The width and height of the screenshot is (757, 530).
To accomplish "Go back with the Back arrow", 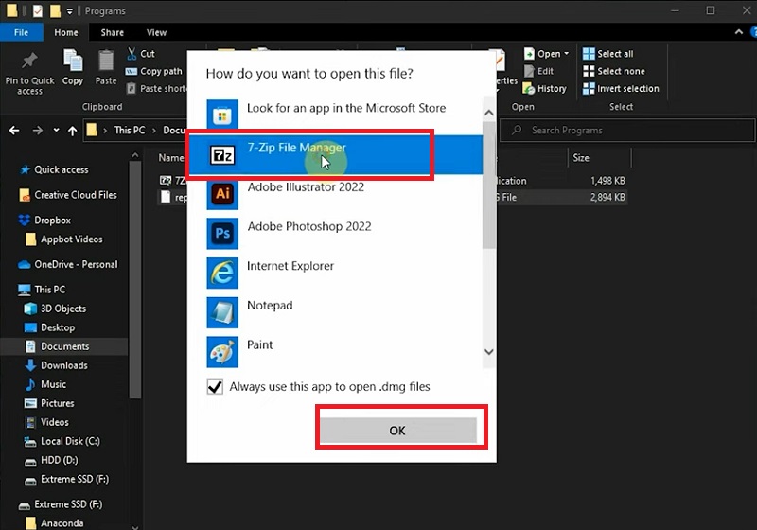I will [x=14, y=131].
